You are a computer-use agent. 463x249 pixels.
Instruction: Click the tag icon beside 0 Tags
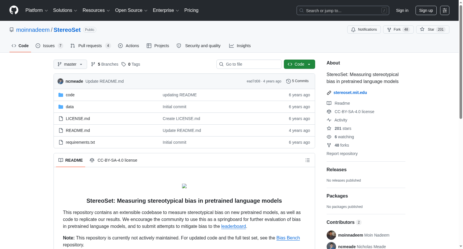124,64
